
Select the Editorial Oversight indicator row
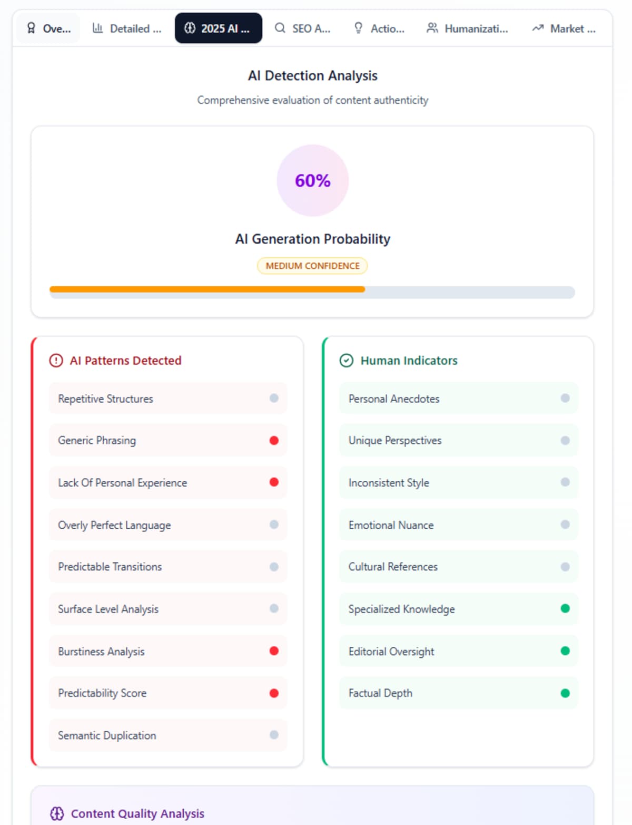(458, 652)
